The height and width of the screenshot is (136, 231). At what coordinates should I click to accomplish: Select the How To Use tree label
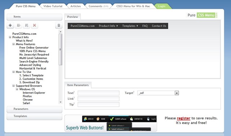coord(23,72)
